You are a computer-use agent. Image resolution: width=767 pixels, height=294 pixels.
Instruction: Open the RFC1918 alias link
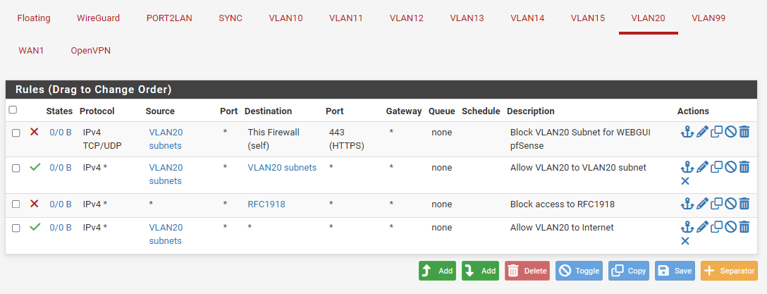tap(266, 204)
